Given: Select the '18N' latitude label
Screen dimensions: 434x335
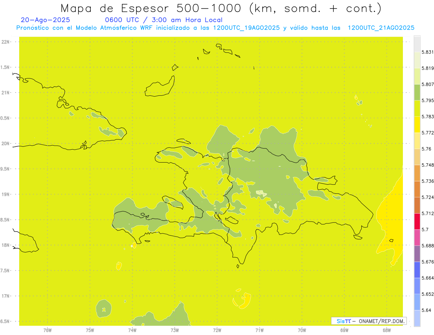Looking at the screenshot, I should 6,245.
